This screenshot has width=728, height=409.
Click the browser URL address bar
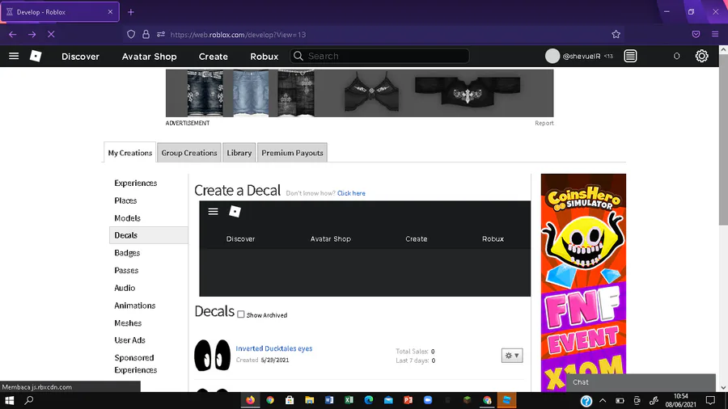pyautogui.click(x=371, y=34)
